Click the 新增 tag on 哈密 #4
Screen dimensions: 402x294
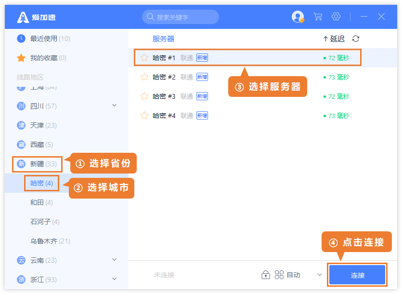(202, 116)
